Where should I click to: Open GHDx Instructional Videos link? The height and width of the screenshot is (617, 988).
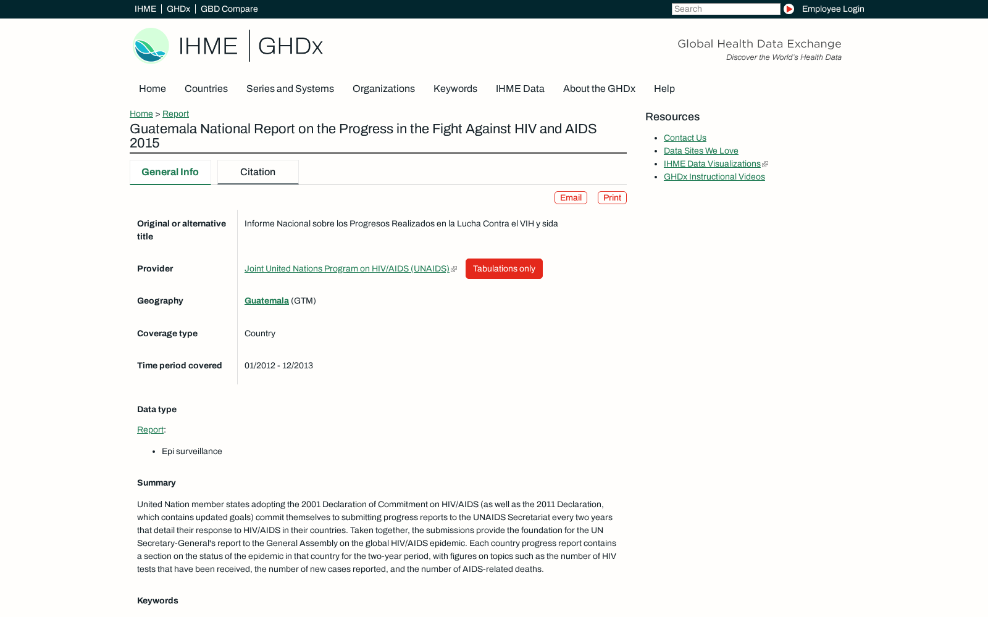click(x=714, y=177)
